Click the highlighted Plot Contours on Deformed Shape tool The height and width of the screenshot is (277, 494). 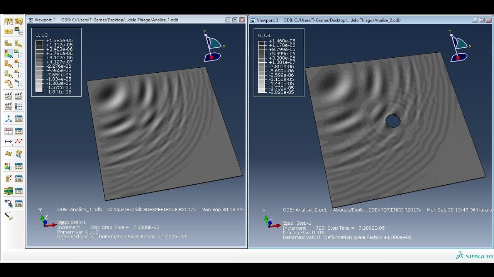pyautogui.click(x=8, y=53)
